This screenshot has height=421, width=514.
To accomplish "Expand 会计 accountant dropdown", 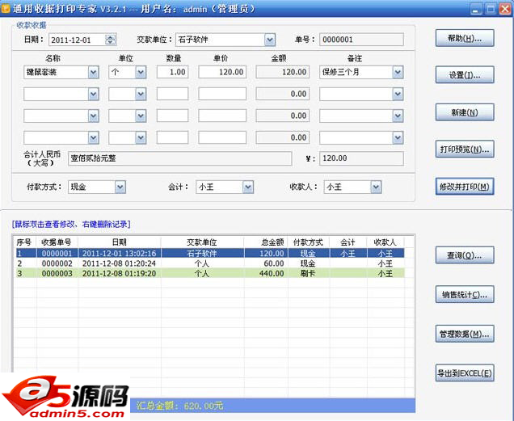I will pos(248,187).
